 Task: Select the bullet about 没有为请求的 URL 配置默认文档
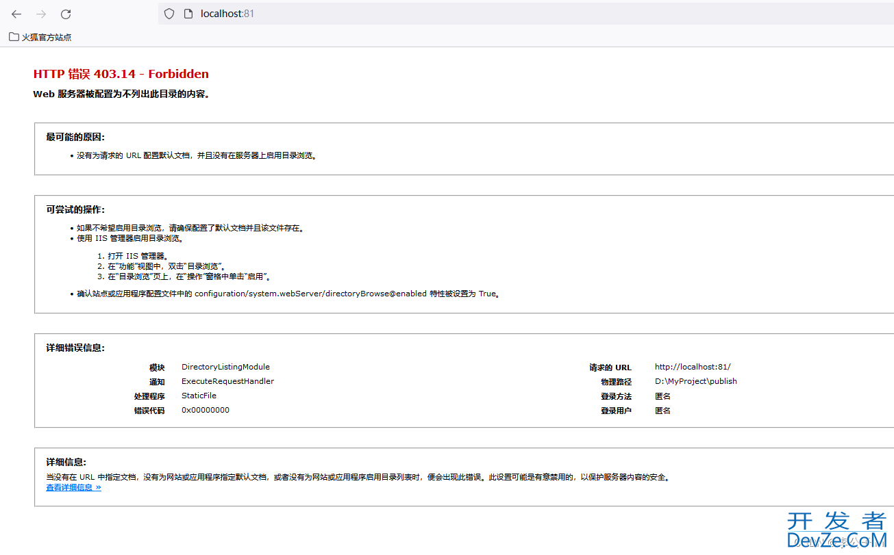tap(197, 155)
